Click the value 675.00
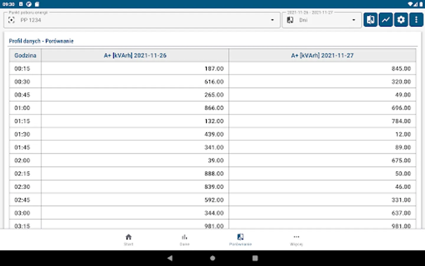This screenshot has width=425, height=266. [401, 160]
